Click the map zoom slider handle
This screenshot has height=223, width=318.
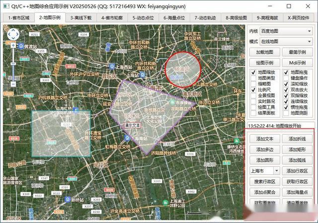click(13, 64)
